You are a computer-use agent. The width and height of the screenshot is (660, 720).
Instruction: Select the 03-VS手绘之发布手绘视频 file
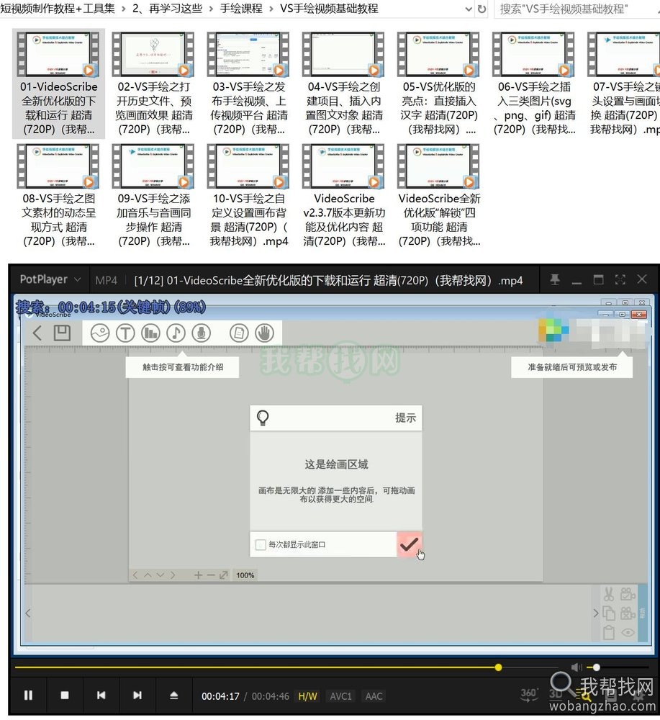point(249,84)
